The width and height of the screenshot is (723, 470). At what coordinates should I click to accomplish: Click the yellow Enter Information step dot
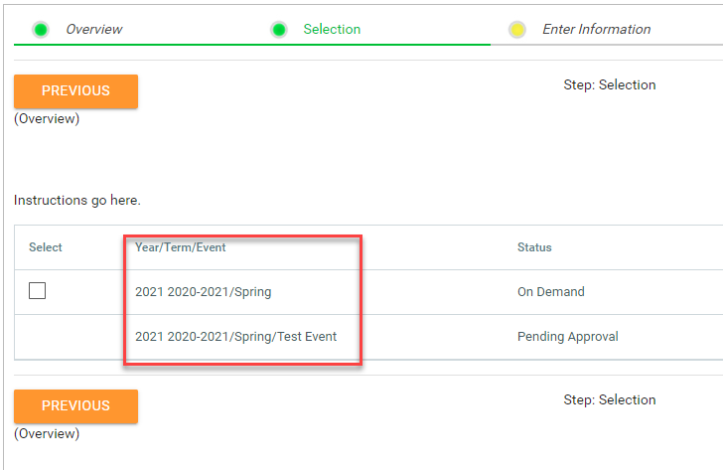click(517, 30)
